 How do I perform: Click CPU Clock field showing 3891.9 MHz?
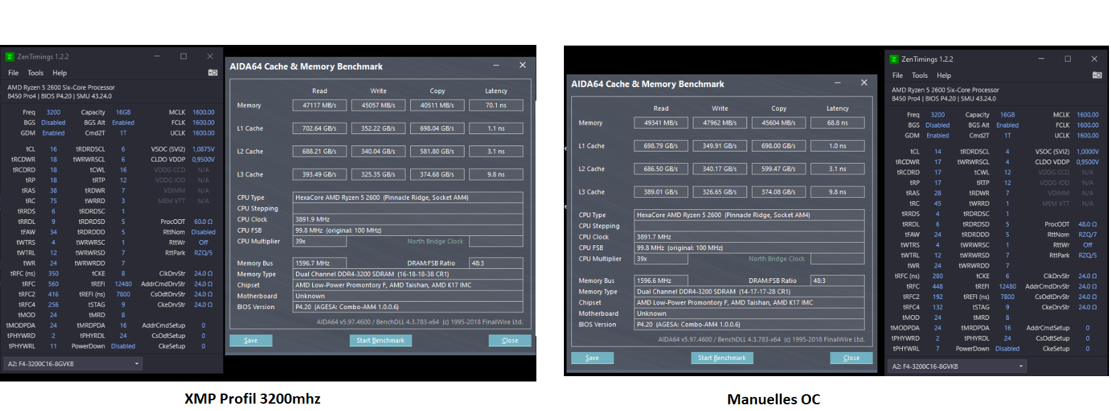(408, 219)
